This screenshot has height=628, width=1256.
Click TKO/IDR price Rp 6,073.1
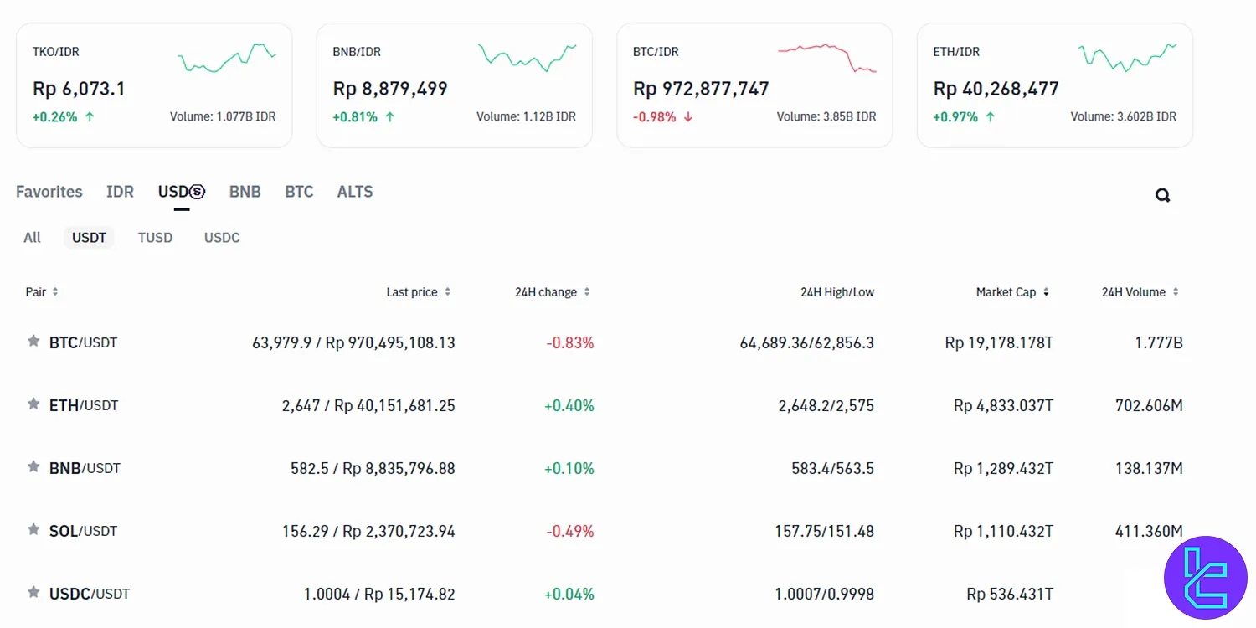point(79,88)
